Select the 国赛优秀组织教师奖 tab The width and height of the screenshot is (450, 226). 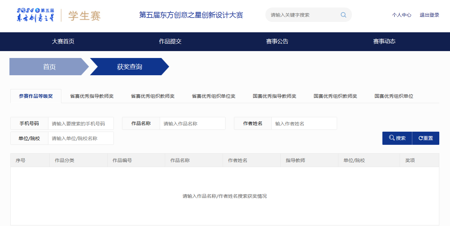335,96
